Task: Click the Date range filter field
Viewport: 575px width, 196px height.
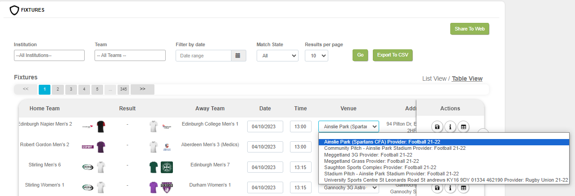Action: tap(204, 56)
